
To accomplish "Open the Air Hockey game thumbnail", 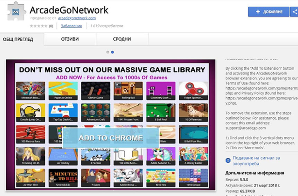I will 63,157.
